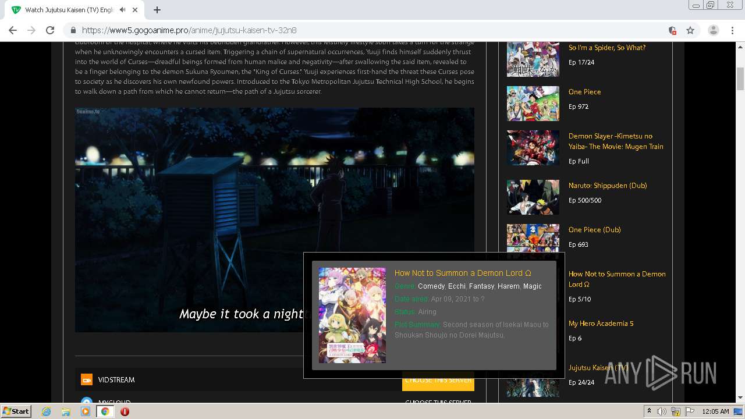Screen dimensions: 745x419
Task: View site info via the padlock icon
Action: (73, 30)
